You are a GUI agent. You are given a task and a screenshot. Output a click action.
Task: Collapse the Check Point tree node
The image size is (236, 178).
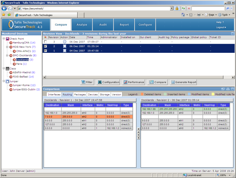(4, 39)
